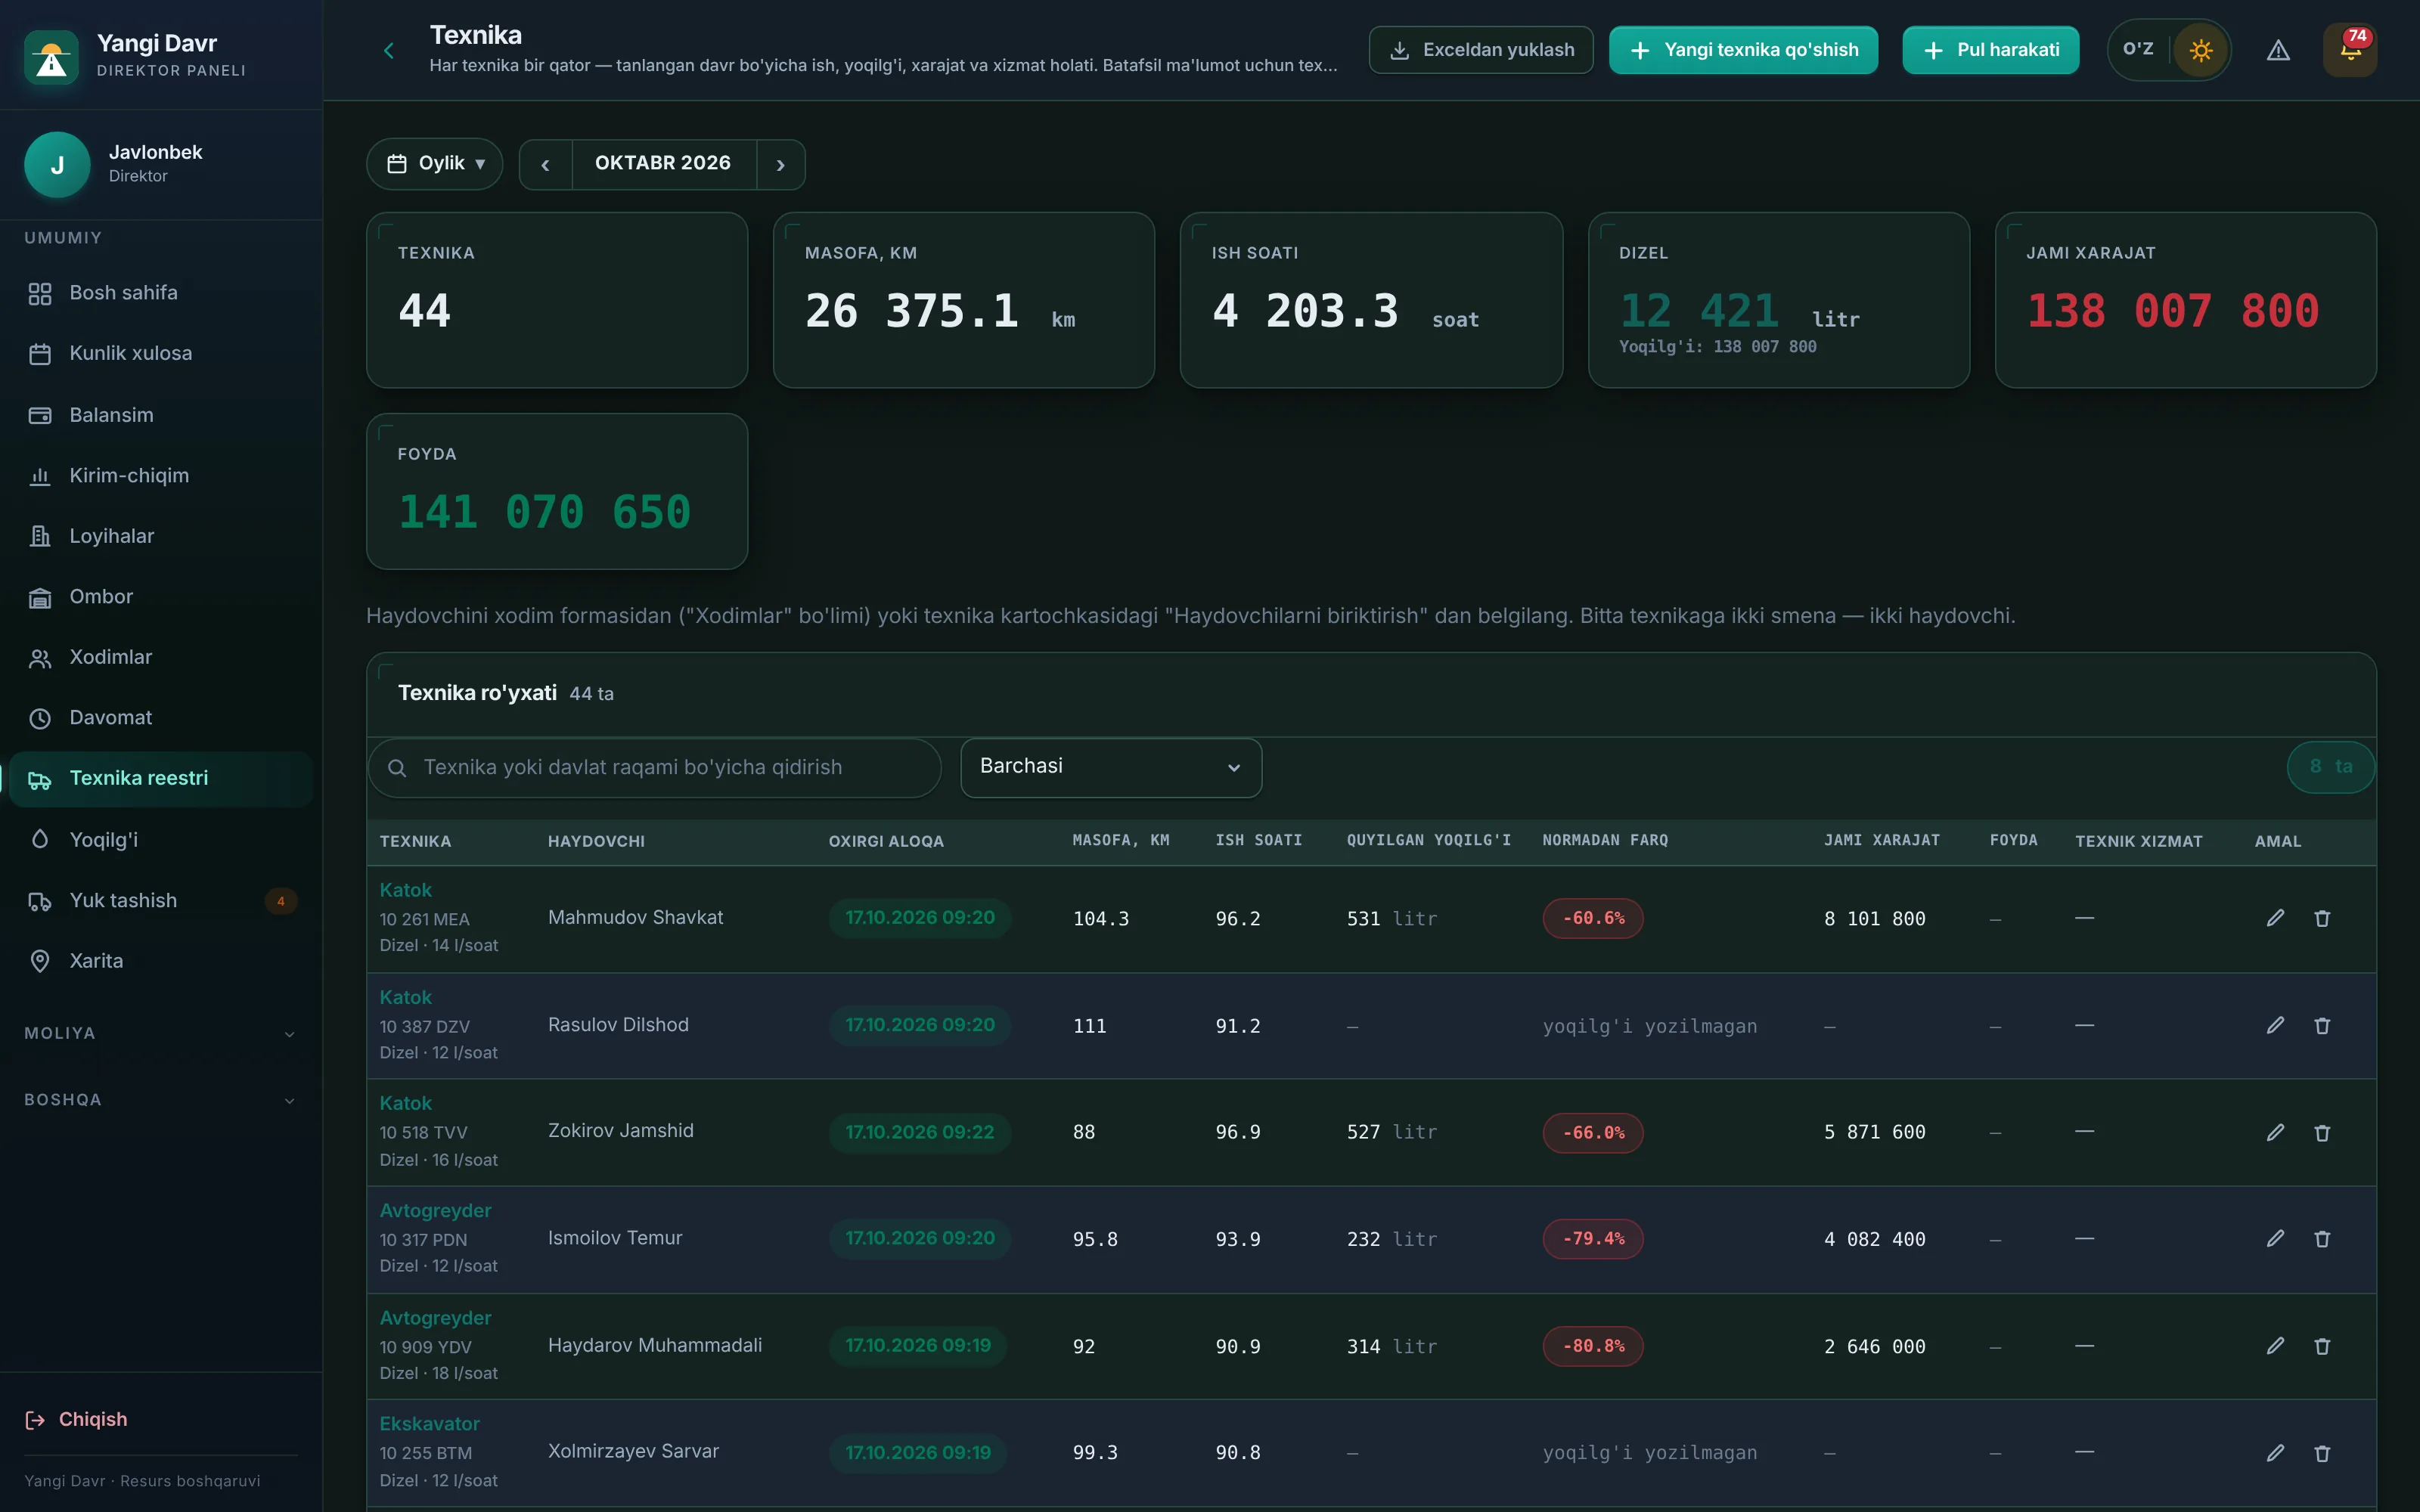Open Yoqilg'i fuel page
The height and width of the screenshot is (1512, 2420).
(161, 840)
